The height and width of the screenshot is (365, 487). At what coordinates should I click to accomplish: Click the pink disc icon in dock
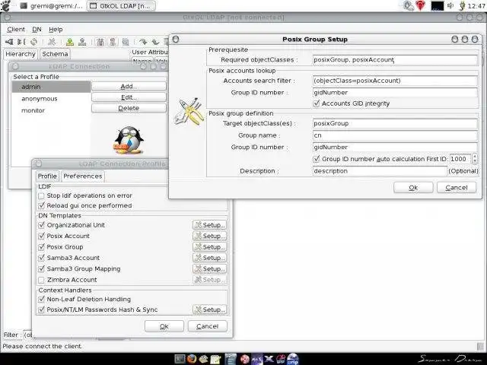tap(245, 359)
